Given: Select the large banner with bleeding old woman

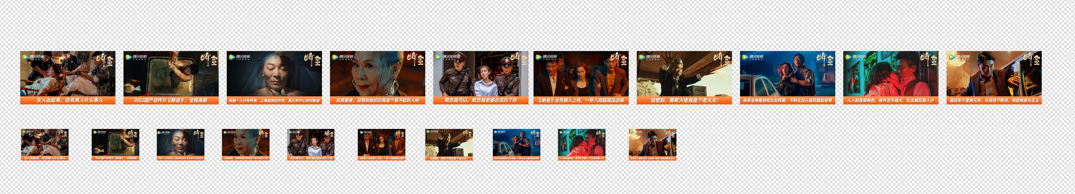Looking at the screenshot, I should pos(378,77).
